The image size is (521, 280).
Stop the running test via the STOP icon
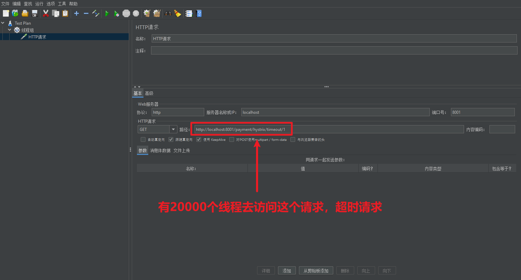pyautogui.click(x=126, y=13)
